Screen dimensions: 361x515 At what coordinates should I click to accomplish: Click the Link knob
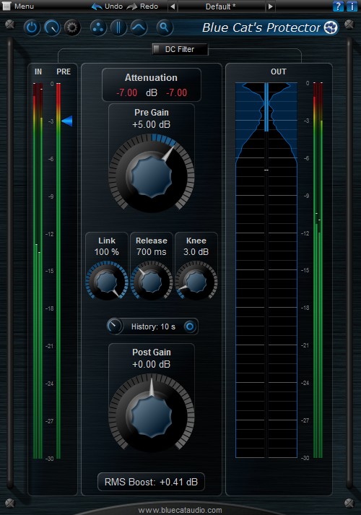pos(106,282)
